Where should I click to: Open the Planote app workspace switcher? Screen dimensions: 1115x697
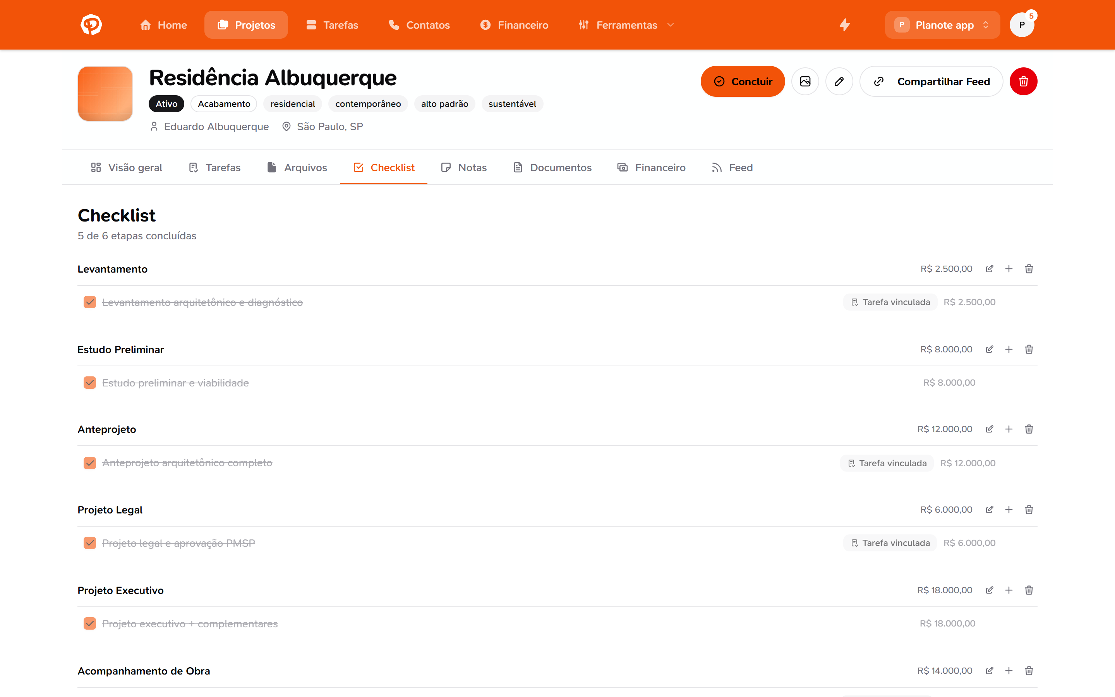[x=942, y=25]
